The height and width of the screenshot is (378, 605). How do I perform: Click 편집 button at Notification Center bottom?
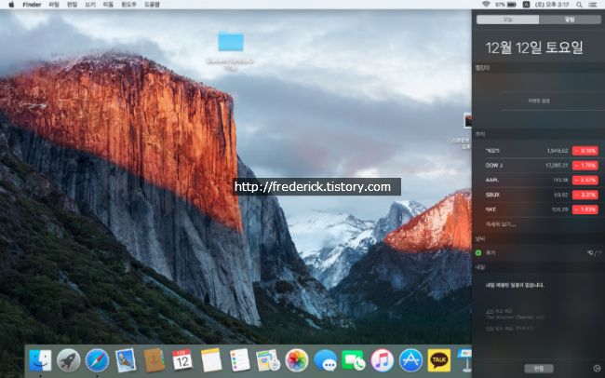pos(539,369)
